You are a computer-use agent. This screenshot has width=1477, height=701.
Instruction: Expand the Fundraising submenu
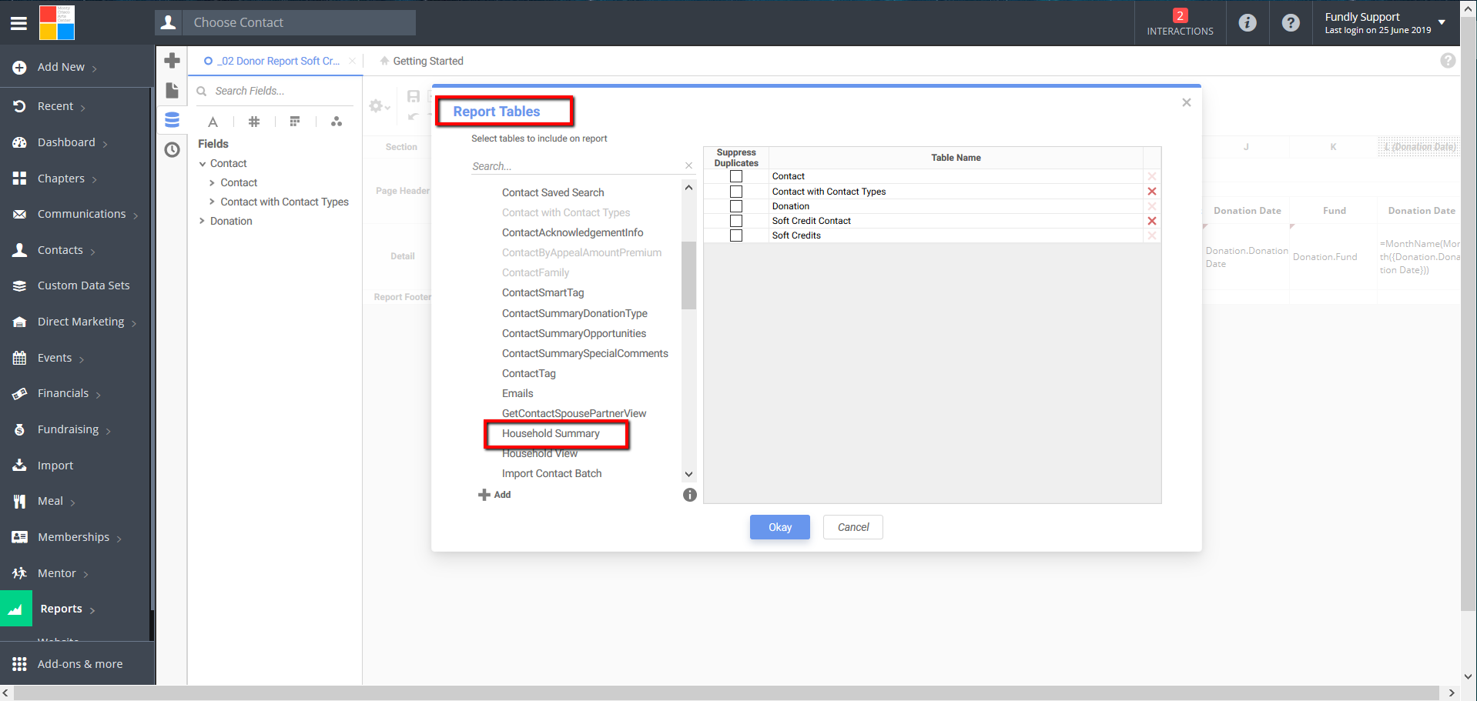tap(108, 431)
